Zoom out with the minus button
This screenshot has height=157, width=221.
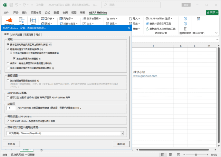pos(184,155)
